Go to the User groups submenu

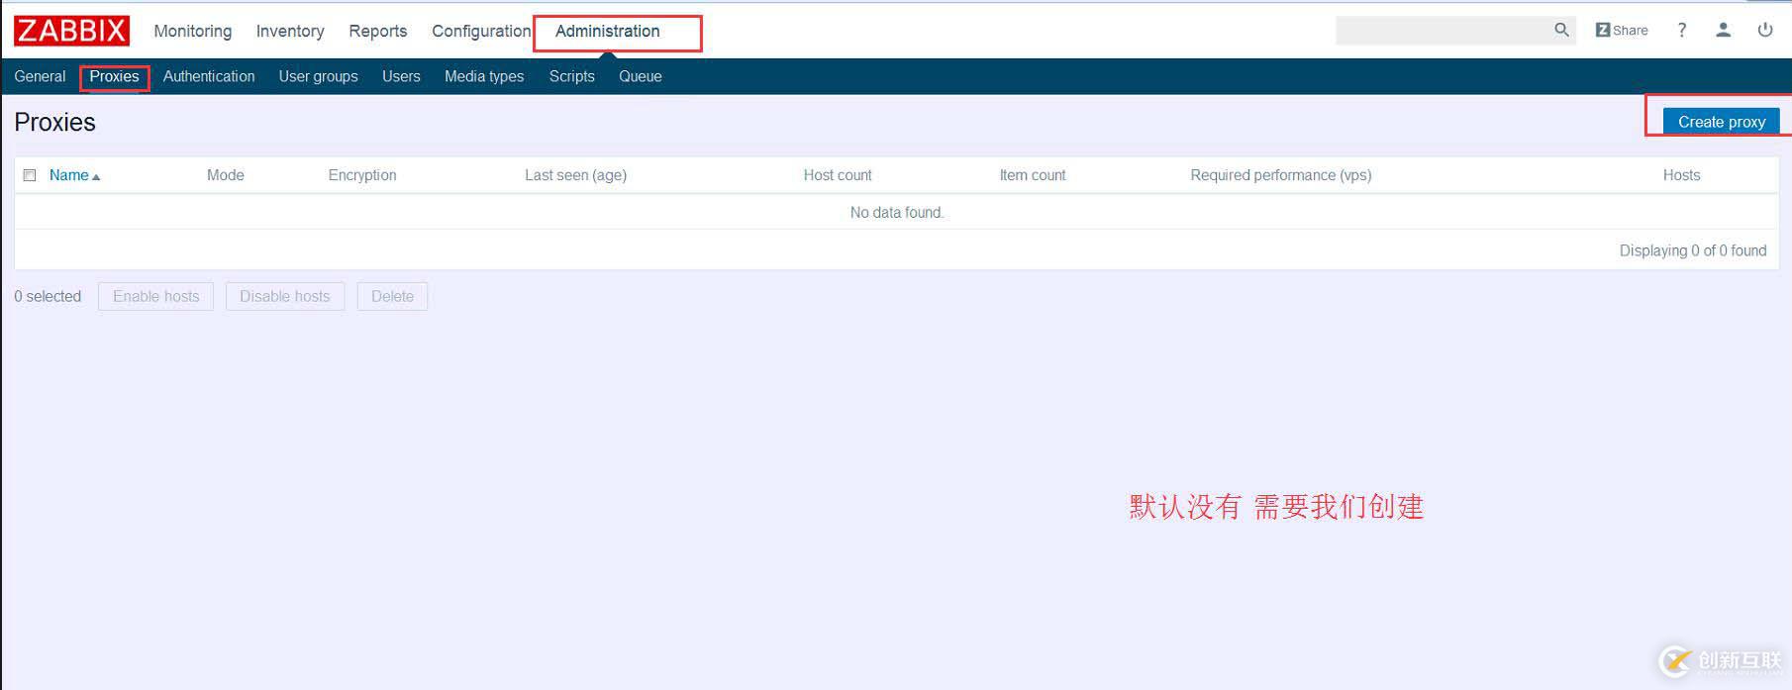click(x=319, y=76)
